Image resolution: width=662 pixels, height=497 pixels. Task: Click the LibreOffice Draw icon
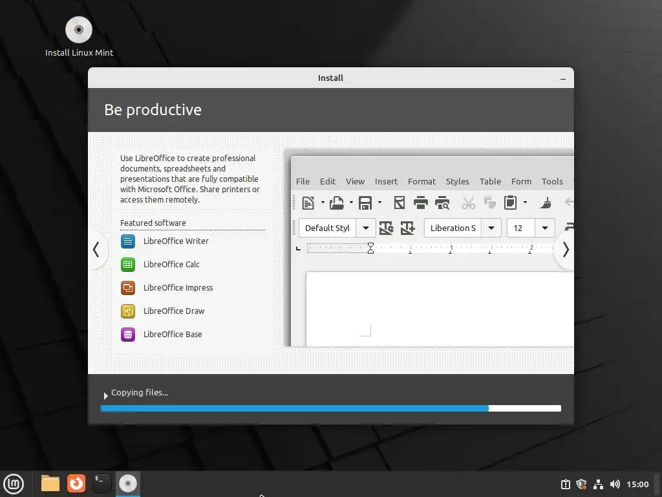pos(128,311)
